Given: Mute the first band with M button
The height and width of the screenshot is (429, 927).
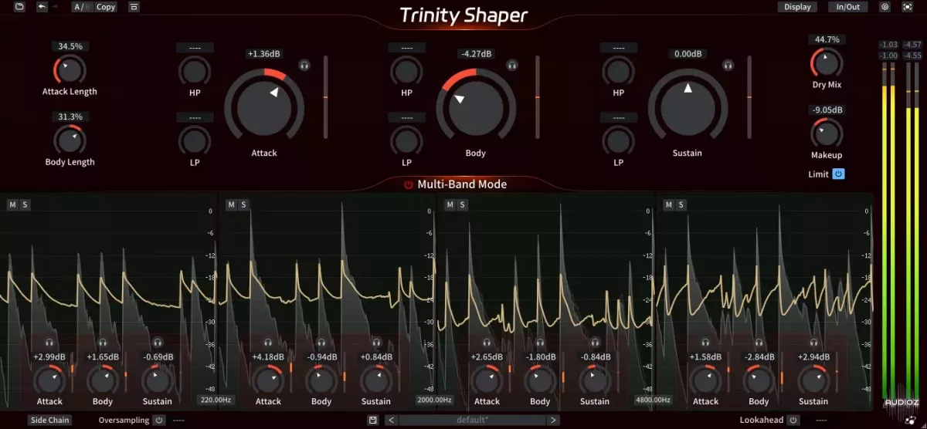Looking at the screenshot, I should coord(12,204).
